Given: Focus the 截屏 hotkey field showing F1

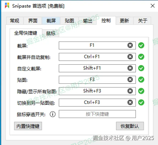Looking at the screenshot, I should pyautogui.click(x=97, y=45).
